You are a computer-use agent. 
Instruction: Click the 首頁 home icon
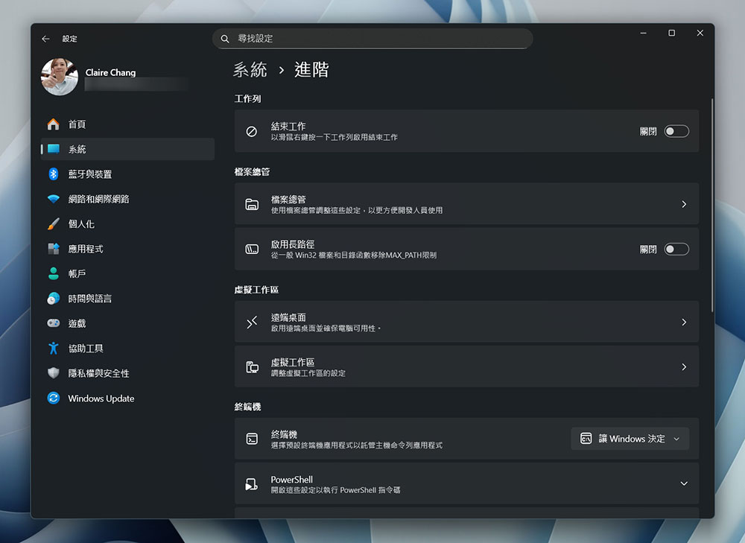53,124
